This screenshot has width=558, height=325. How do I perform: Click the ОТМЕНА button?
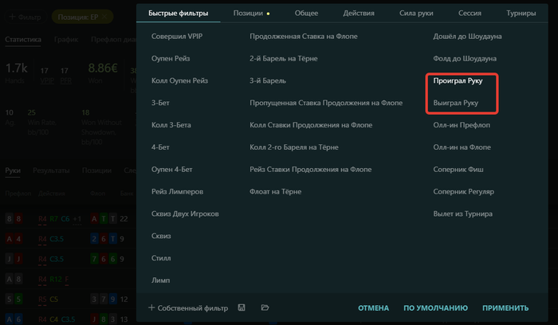373,308
